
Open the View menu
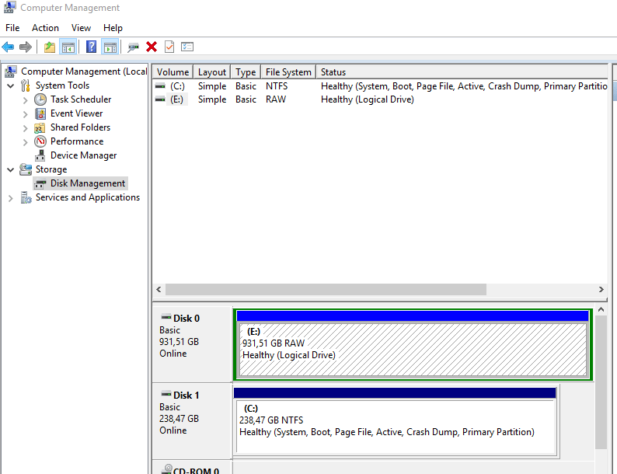[81, 28]
